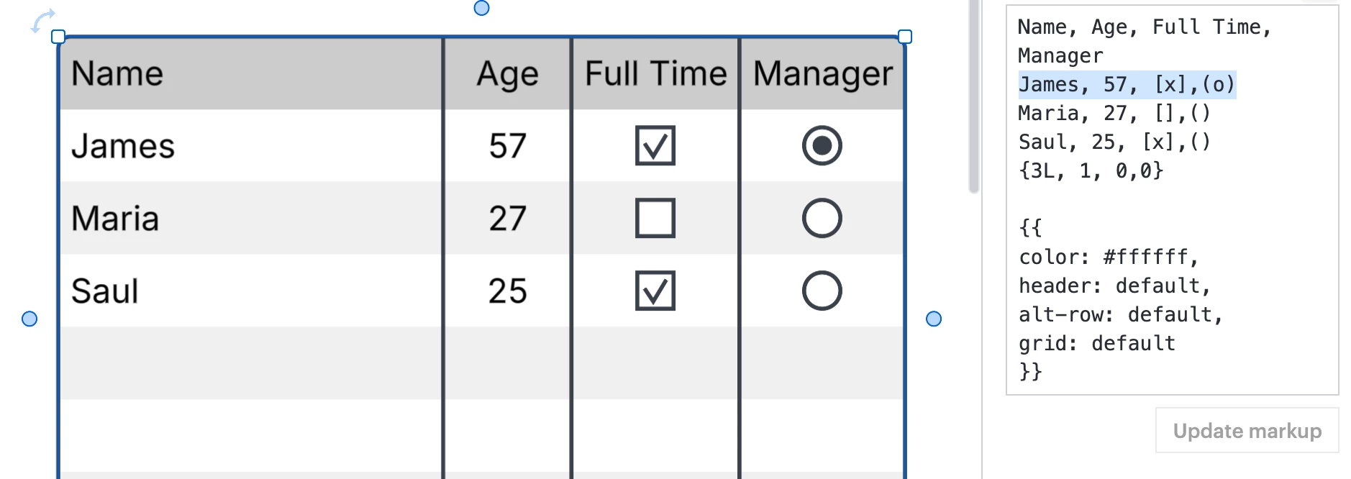Click the top center circular handle
This screenshot has width=1351, height=479.
point(482,8)
